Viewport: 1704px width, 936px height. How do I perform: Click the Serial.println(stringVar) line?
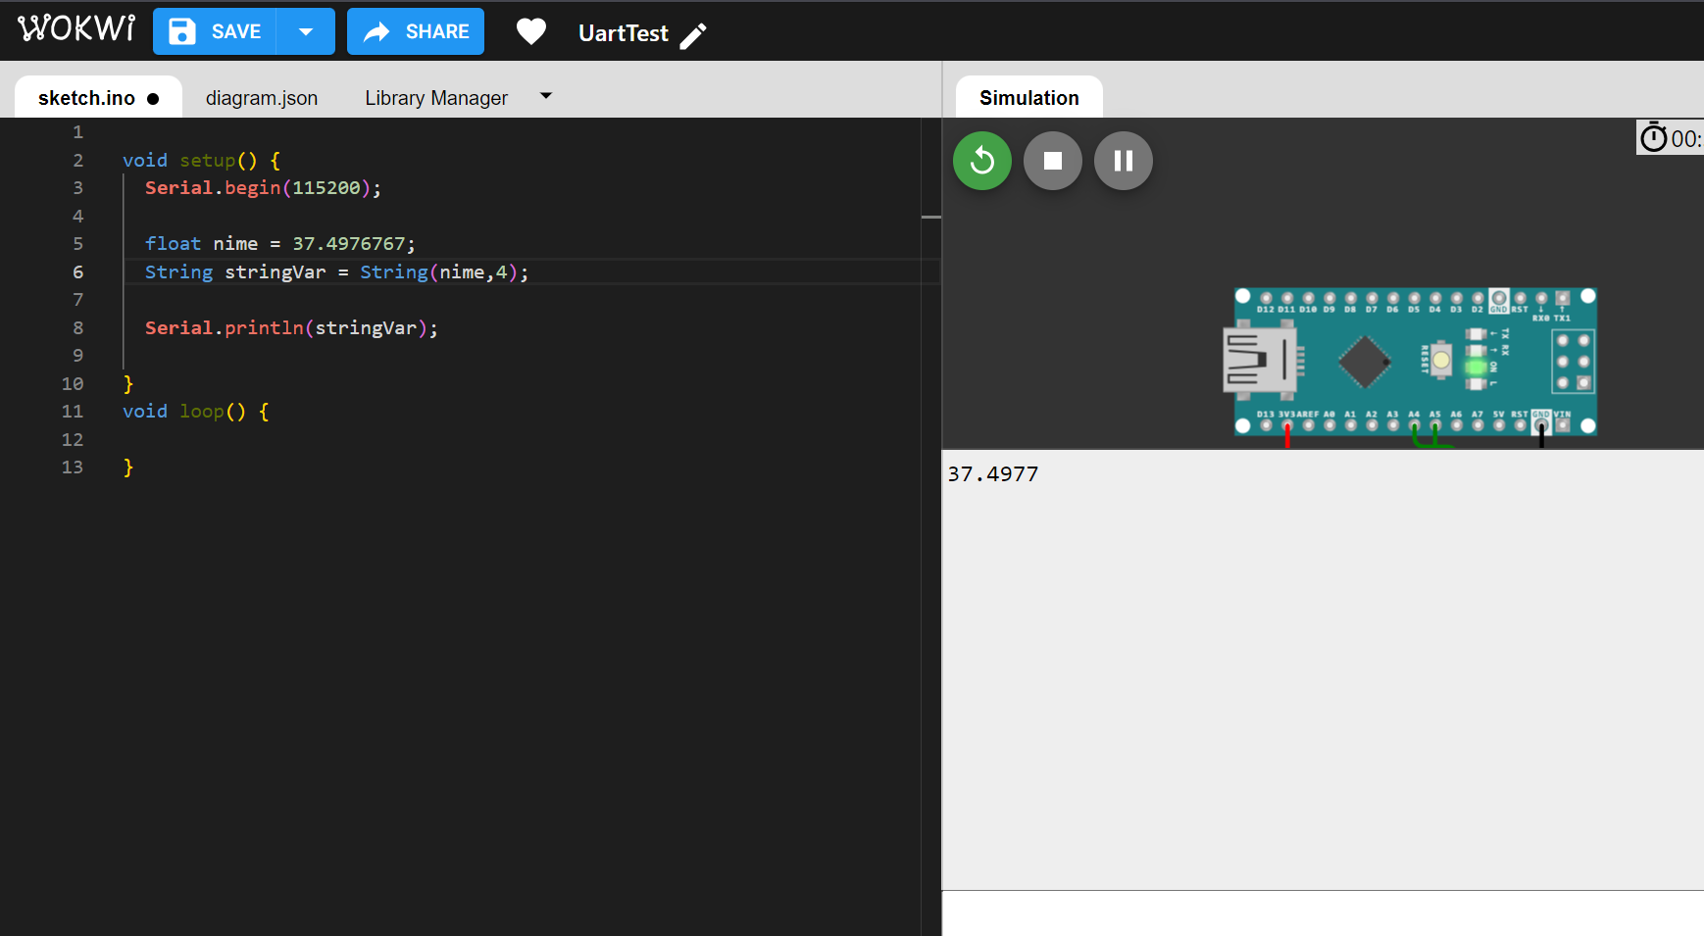click(291, 328)
